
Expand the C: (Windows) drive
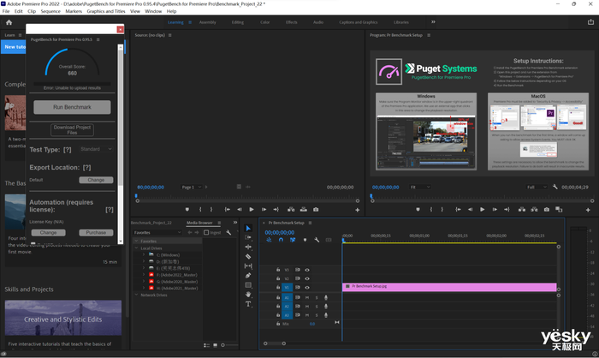point(144,254)
